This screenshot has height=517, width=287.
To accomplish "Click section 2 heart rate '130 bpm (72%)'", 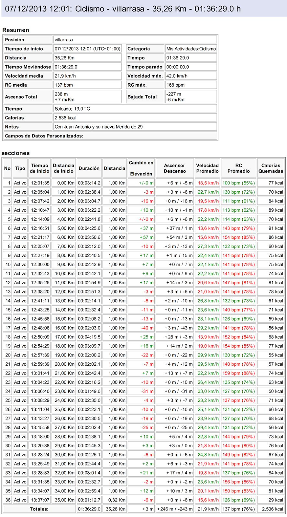I will point(239,192).
